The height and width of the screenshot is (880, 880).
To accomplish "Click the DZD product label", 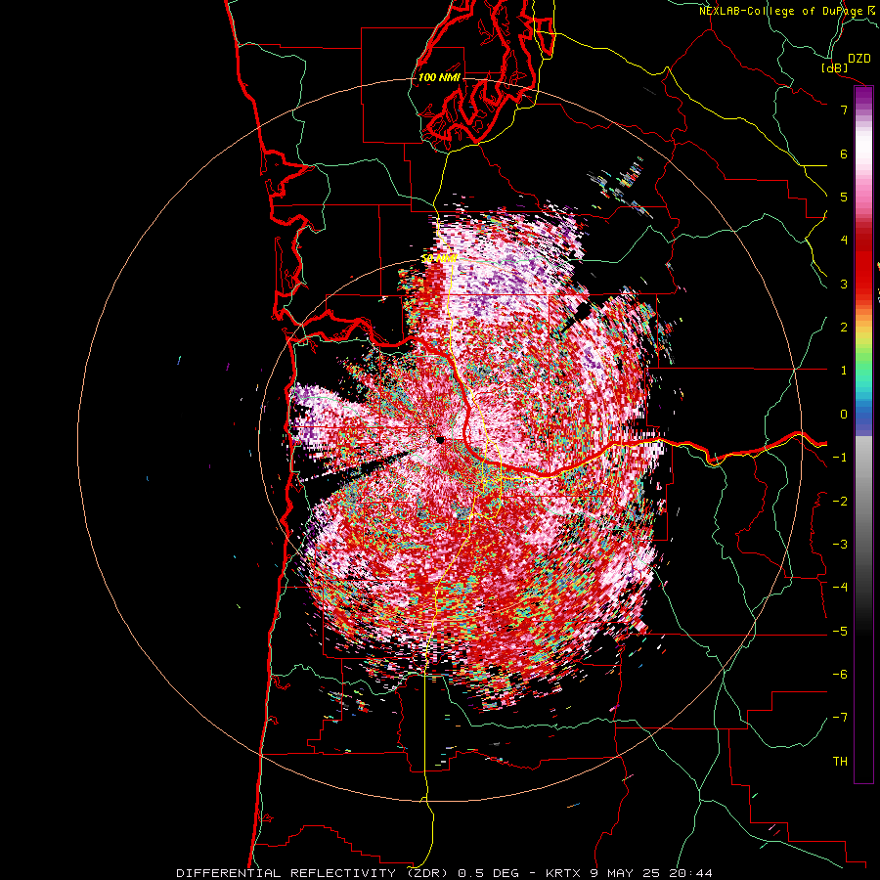I will click(x=859, y=59).
